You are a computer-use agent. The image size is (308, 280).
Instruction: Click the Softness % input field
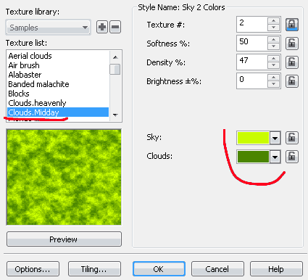coord(252,43)
